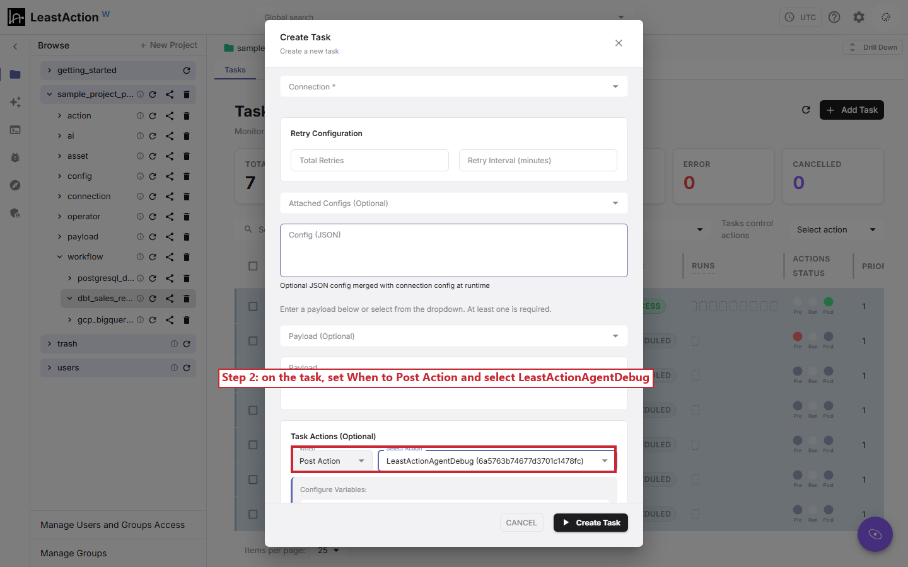Screen dimensions: 908x567
Task: Refresh the operator folder
Action: pos(153,217)
